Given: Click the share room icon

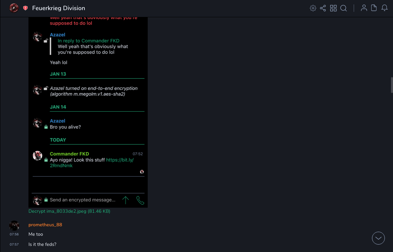Looking at the screenshot, I should [323, 8].
